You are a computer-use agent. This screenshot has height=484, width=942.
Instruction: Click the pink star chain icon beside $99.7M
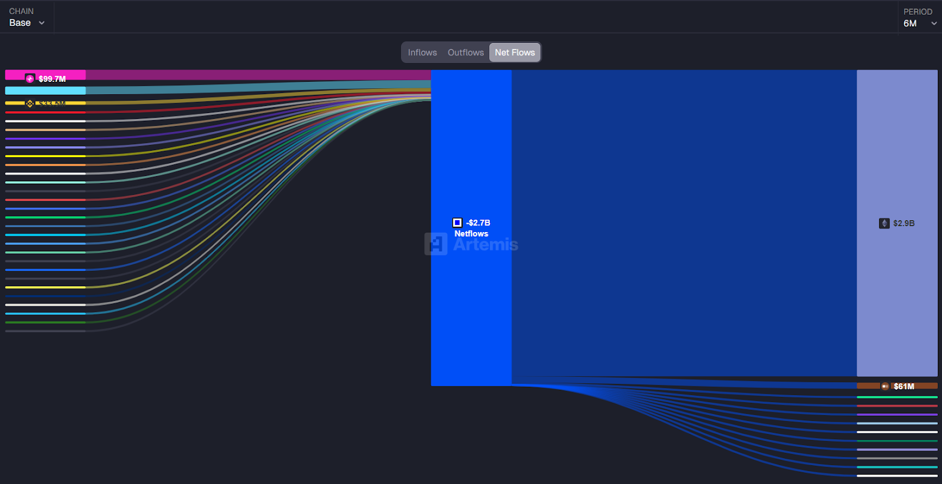[30, 78]
